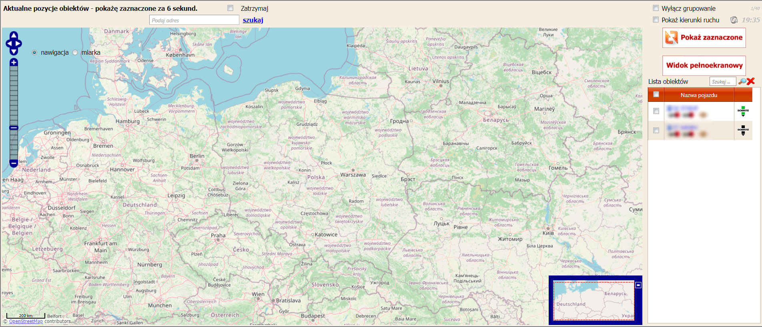Pan the map right with the arrow

[x=18, y=44]
